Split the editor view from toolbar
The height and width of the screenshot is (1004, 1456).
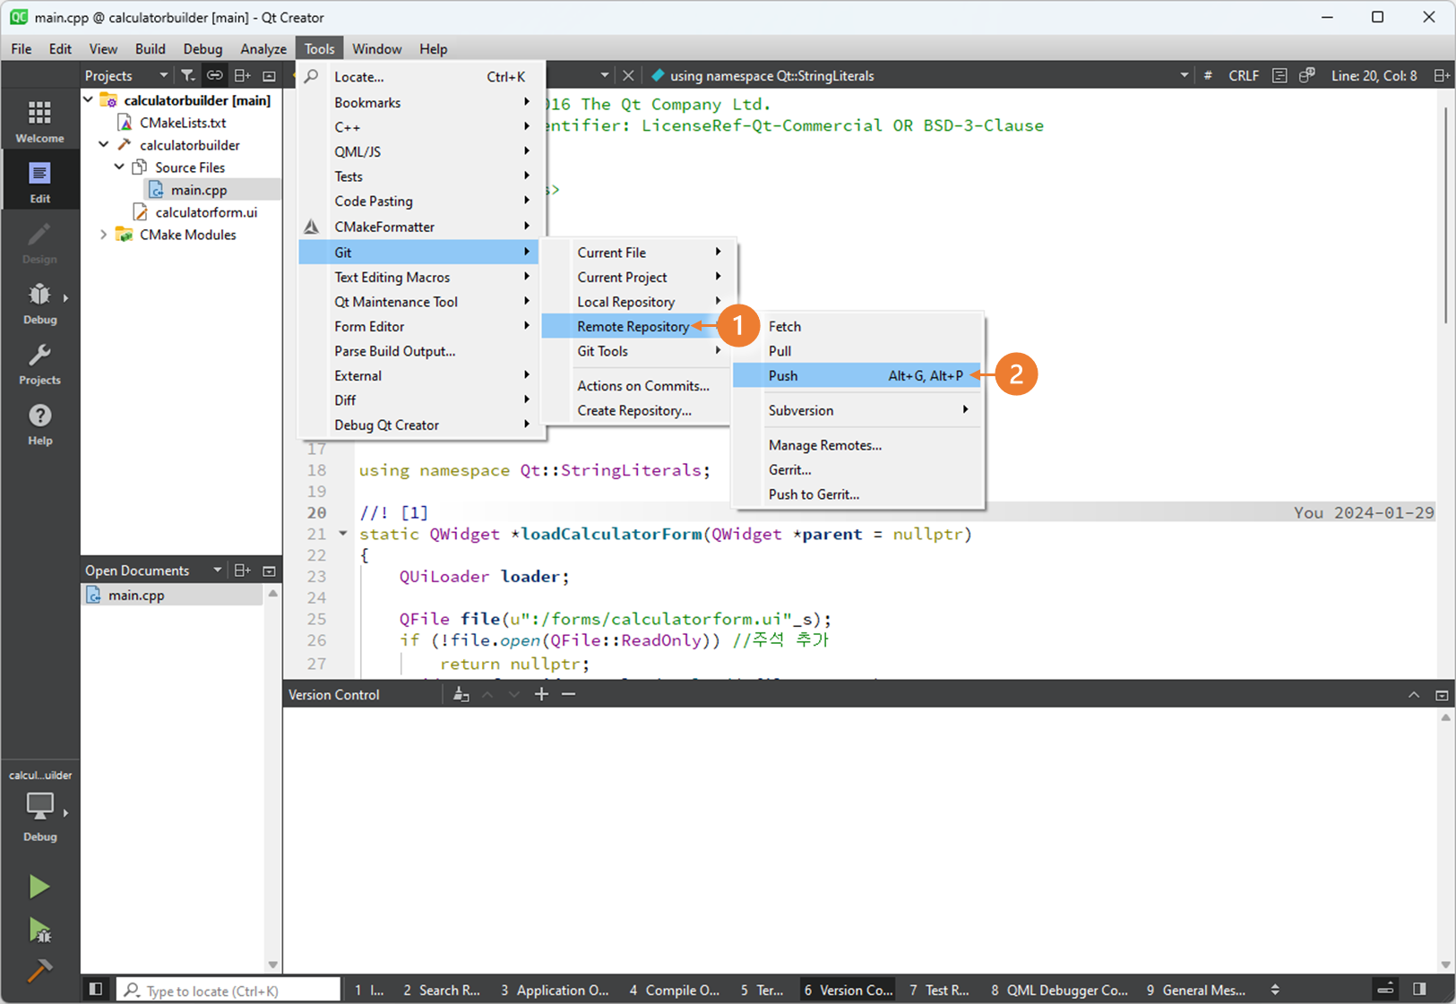tap(1441, 75)
